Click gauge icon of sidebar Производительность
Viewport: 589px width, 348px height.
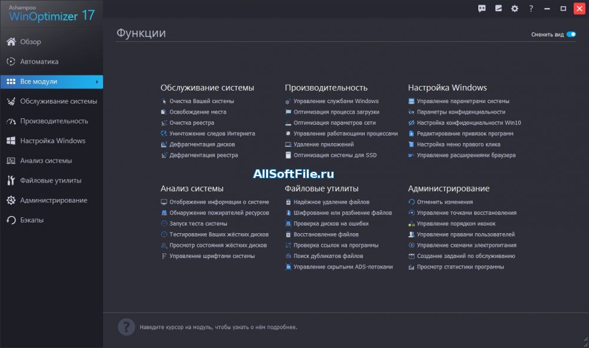pos(11,121)
